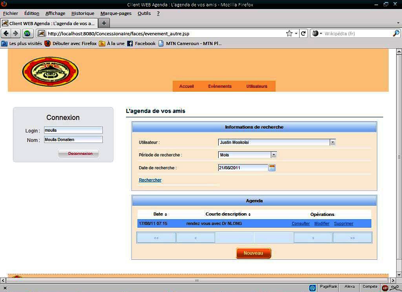Viewport: 402px width, 292px height.
Task: Open new tab with the plus button
Action: click(x=104, y=23)
